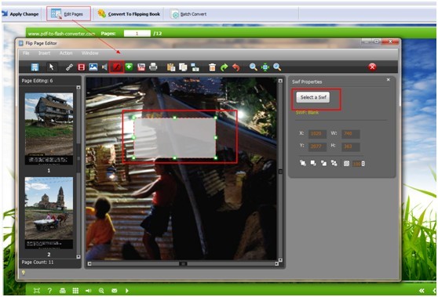Screen dimensions: 438x297
Task: Click thumbnail list scroll up arrow
Action: (78, 88)
